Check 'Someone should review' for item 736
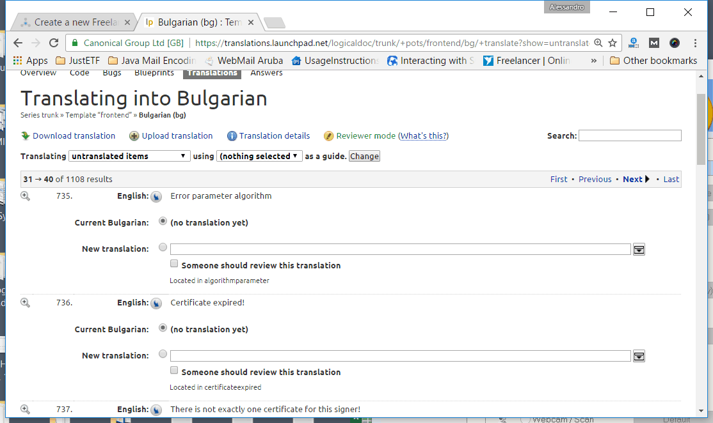Viewport: 713px width, 423px height. (x=174, y=371)
